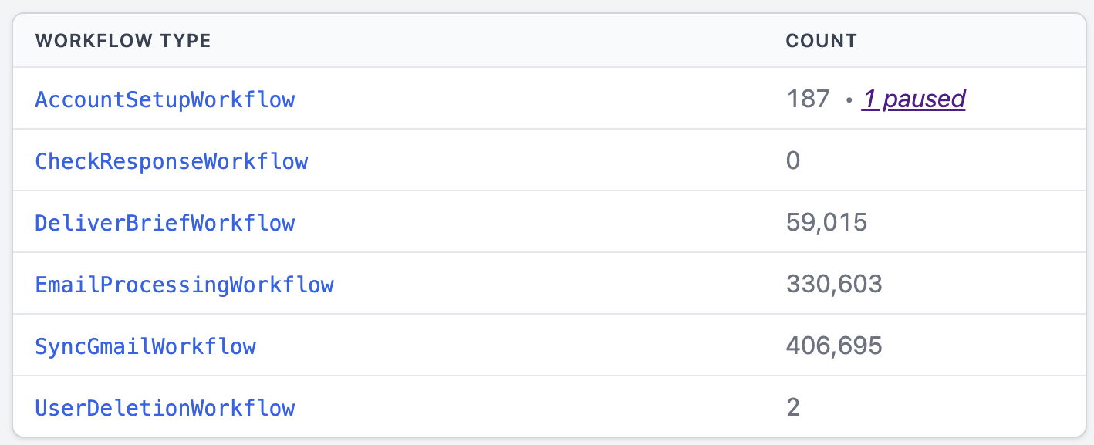Click the count 187 next to AccountSetupWorkflow
Screen dimensions: 1094x445
[807, 99]
